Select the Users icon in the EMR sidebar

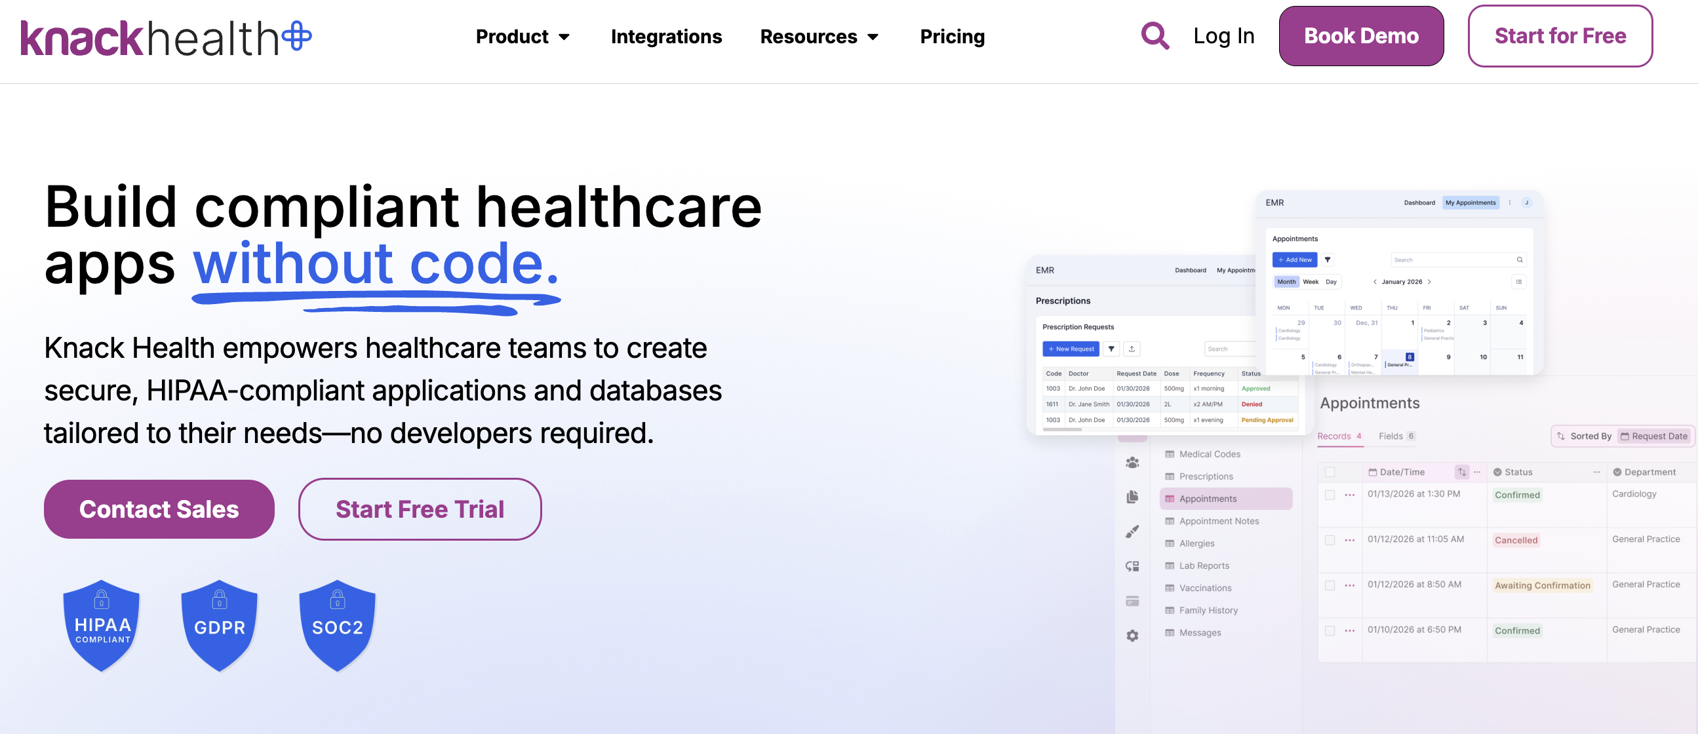pyautogui.click(x=1132, y=463)
